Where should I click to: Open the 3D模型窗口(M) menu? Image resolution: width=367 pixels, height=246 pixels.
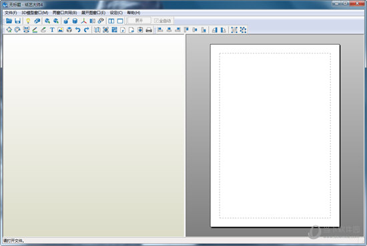point(35,13)
